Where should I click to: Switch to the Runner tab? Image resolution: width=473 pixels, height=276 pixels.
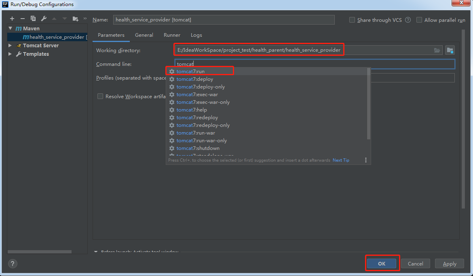[172, 35]
